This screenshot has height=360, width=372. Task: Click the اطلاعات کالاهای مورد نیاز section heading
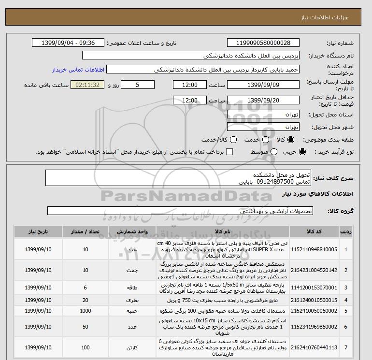(x=318, y=194)
